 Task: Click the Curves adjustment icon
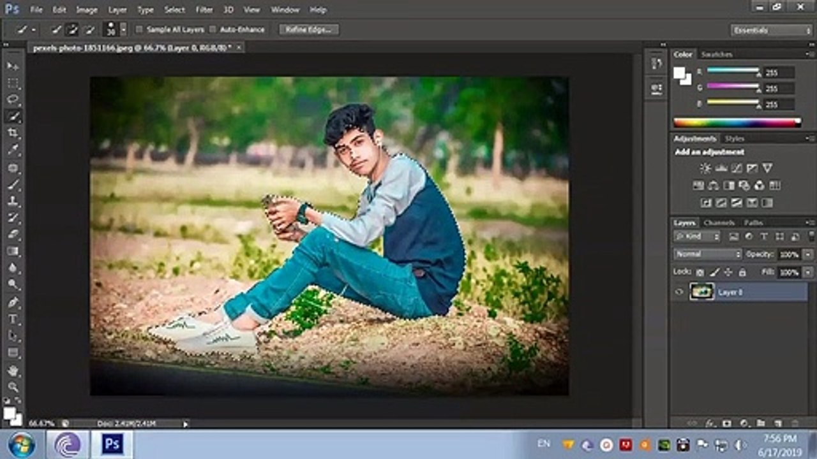click(x=737, y=168)
